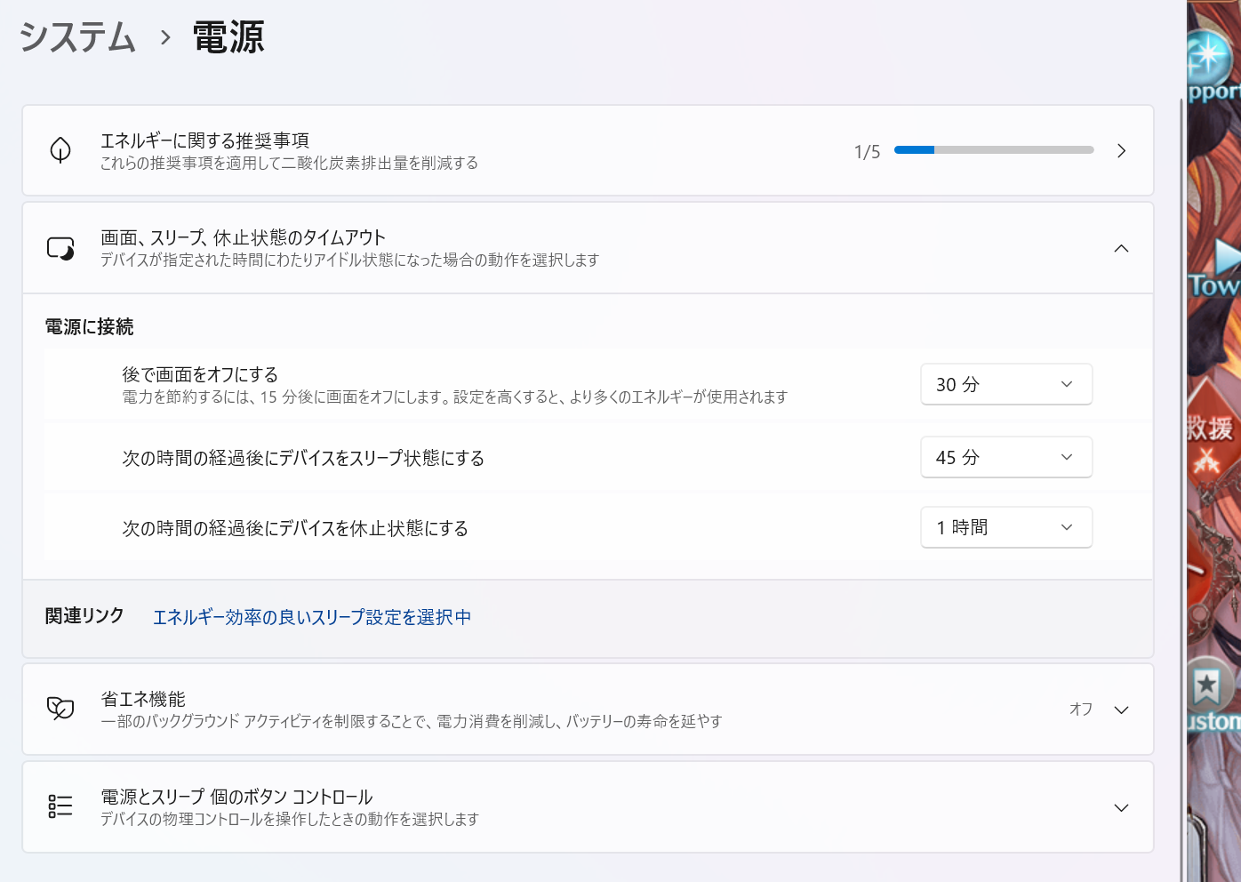Click the 省エネ機能 energy saver leaf icon
The image size is (1241, 882).
tap(60, 709)
